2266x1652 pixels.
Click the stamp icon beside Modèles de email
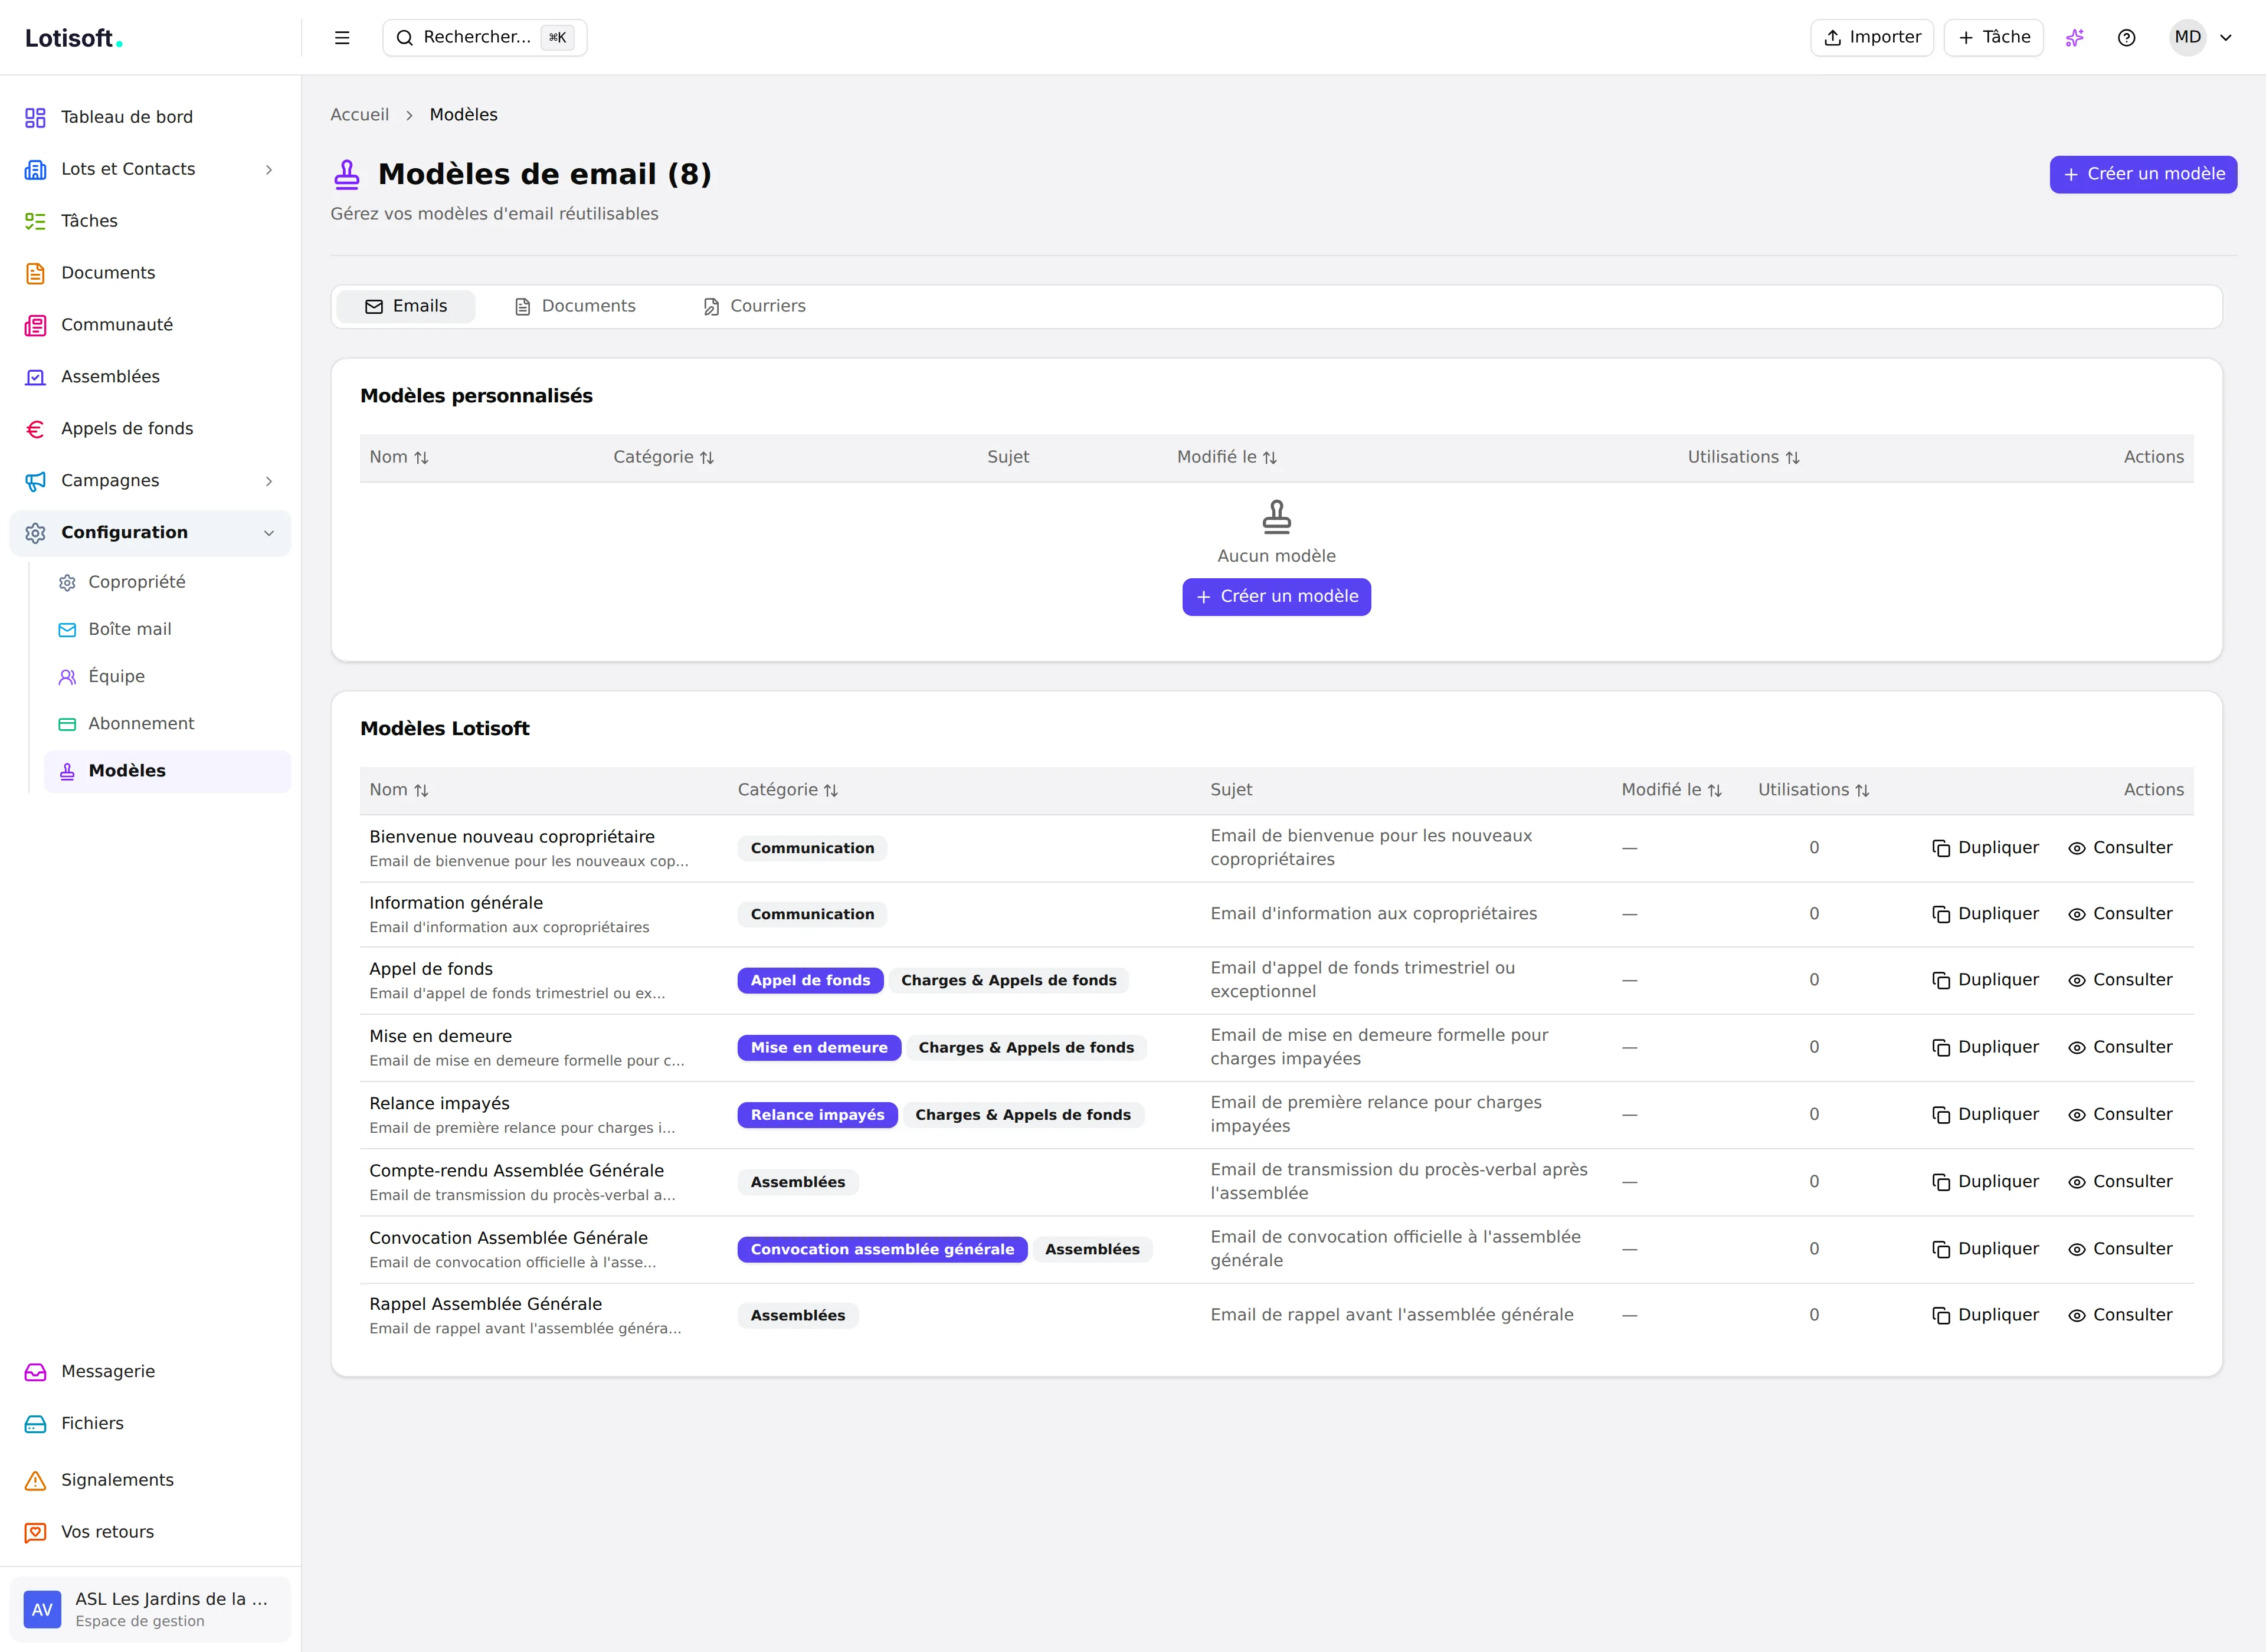tap(347, 175)
